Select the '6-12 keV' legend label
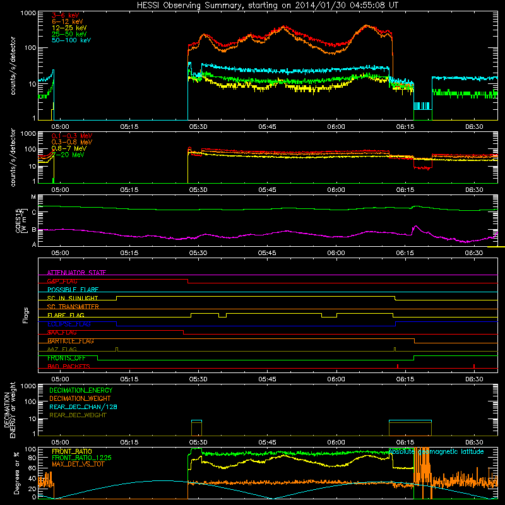The height and width of the screenshot is (505, 505). pos(68,21)
